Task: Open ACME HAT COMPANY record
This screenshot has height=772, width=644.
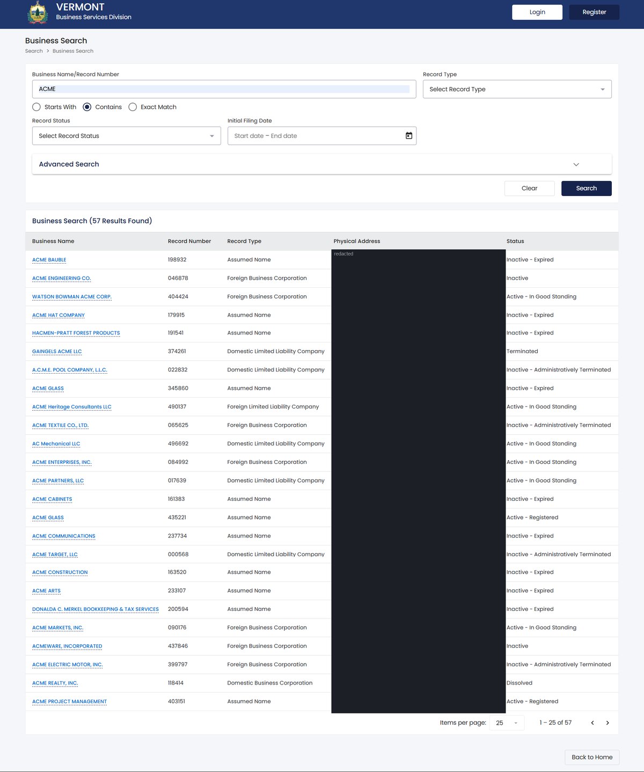Action: coord(58,315)
